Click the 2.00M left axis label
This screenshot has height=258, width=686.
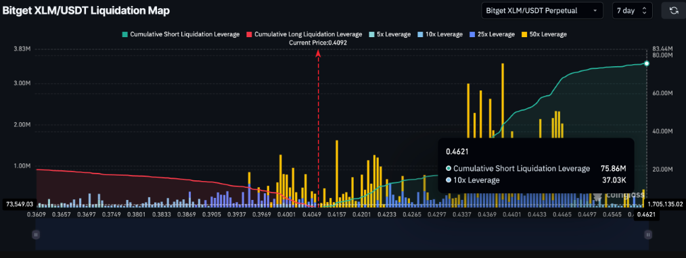pos(22,125)
